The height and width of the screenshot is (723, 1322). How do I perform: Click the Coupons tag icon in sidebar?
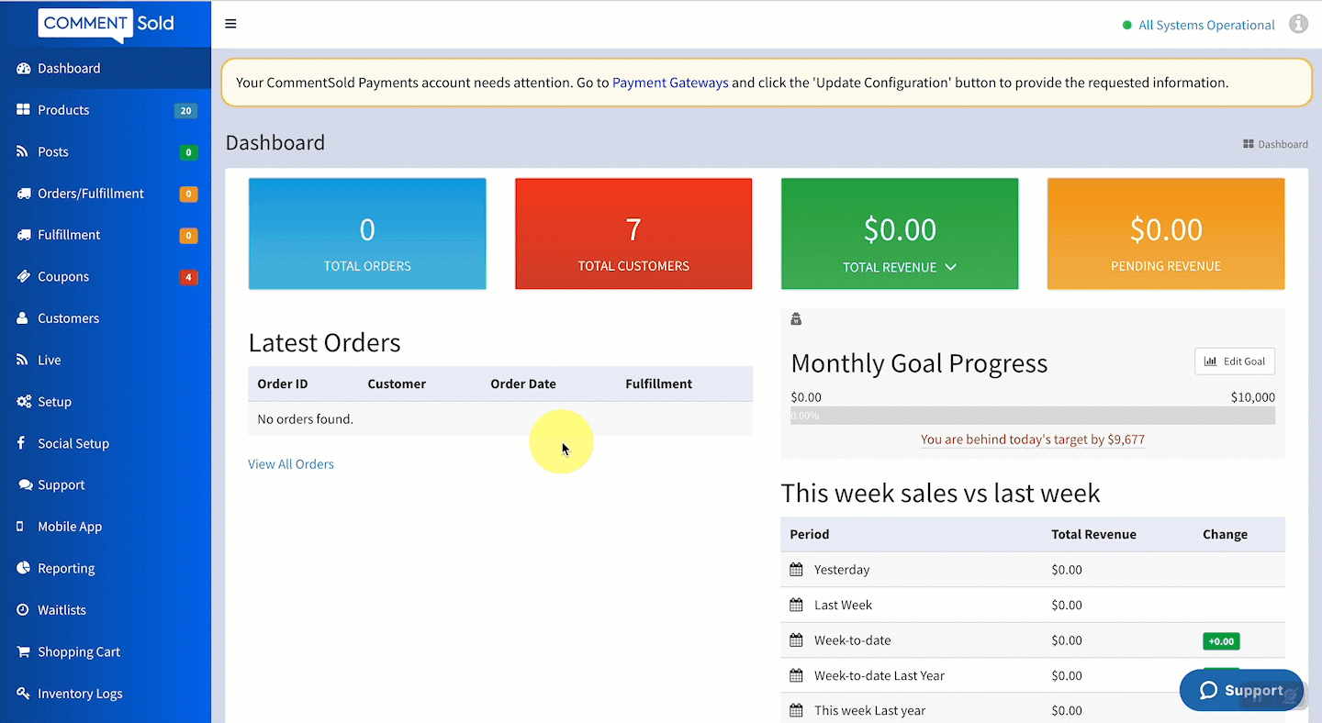(x=23, y=277)
